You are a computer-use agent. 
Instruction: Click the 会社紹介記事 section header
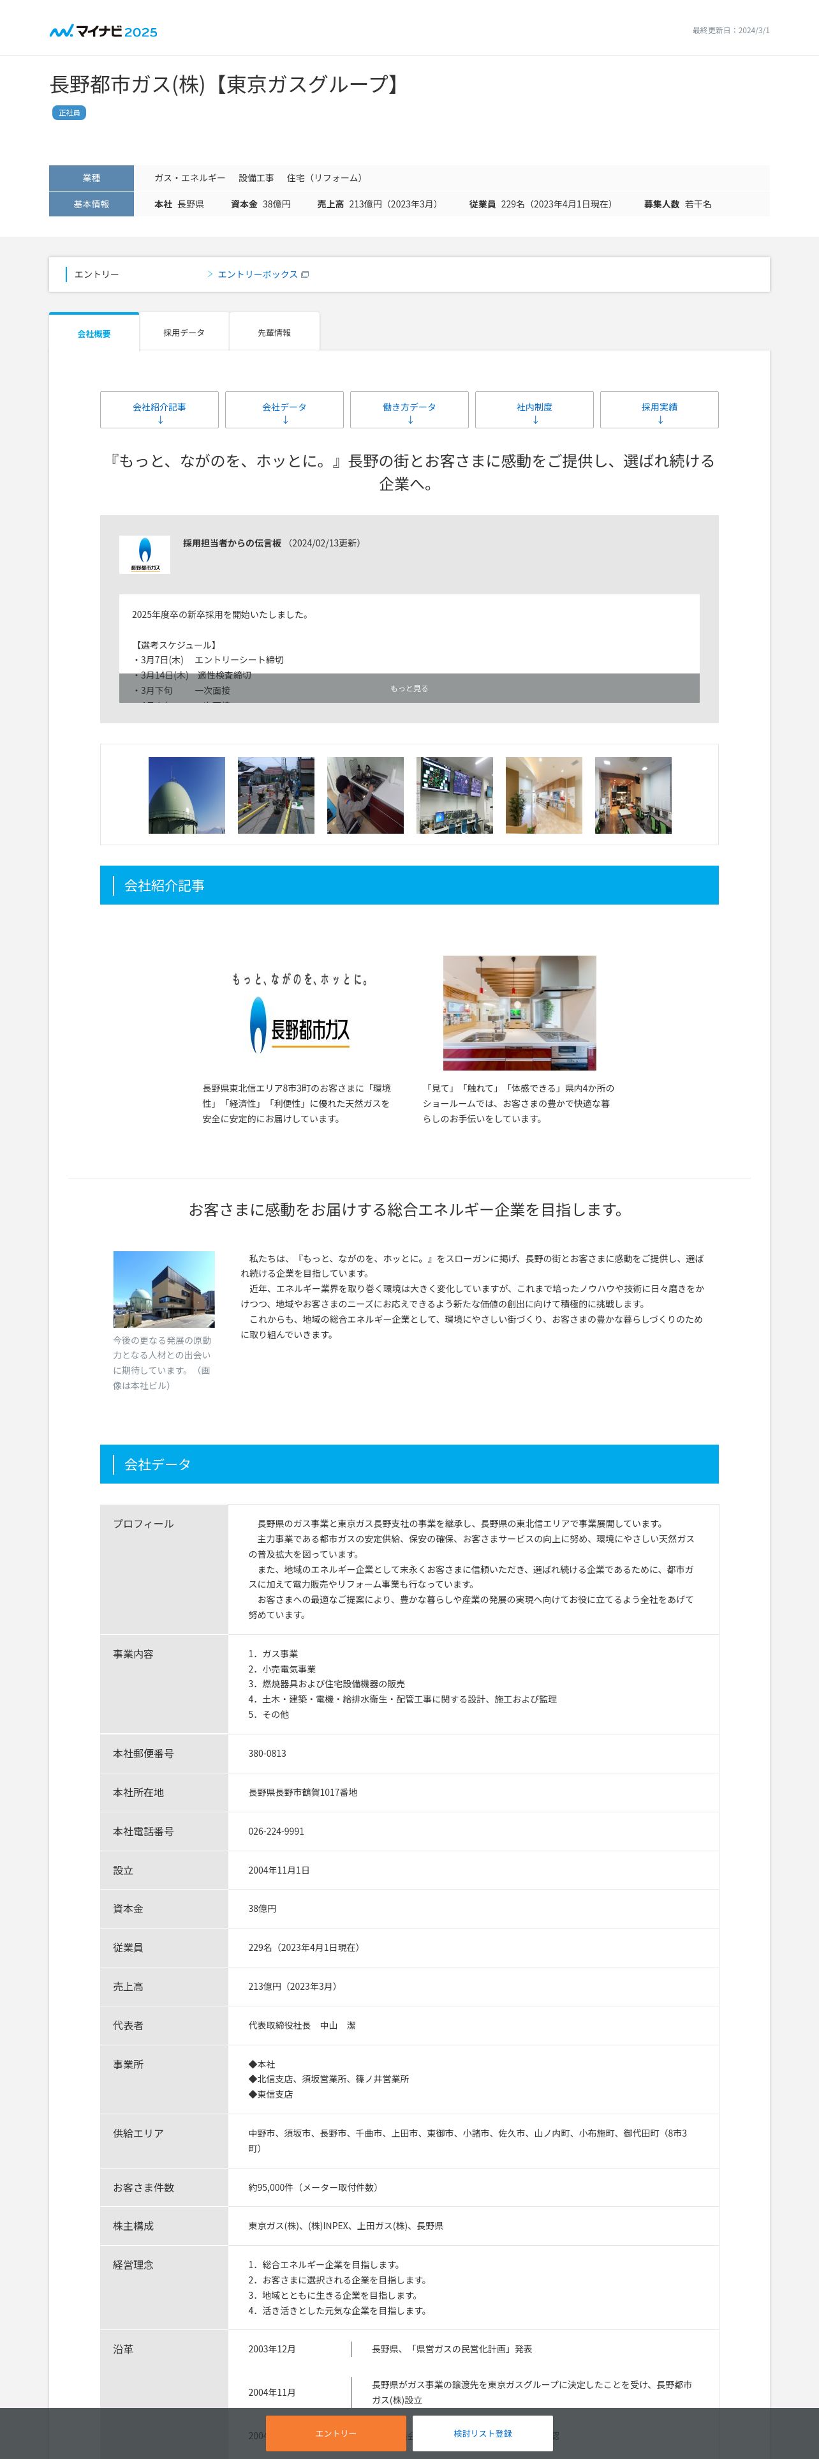[409, 885]
